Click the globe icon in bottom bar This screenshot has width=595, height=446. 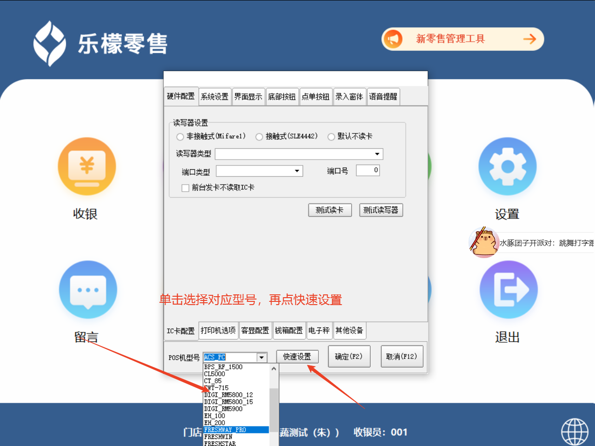(575, 432)
